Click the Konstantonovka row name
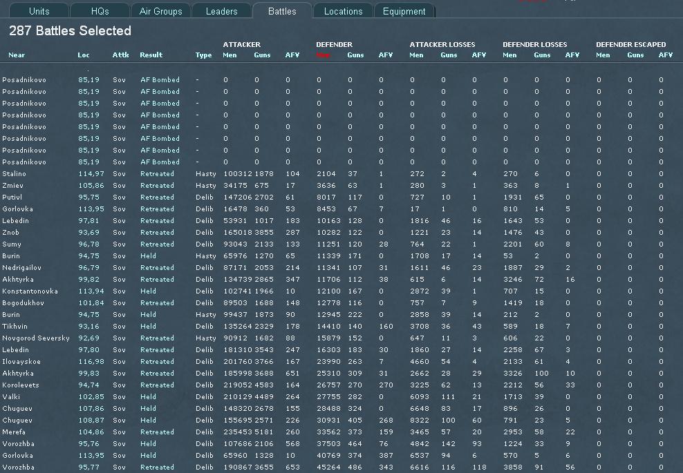 pos(30,291)
